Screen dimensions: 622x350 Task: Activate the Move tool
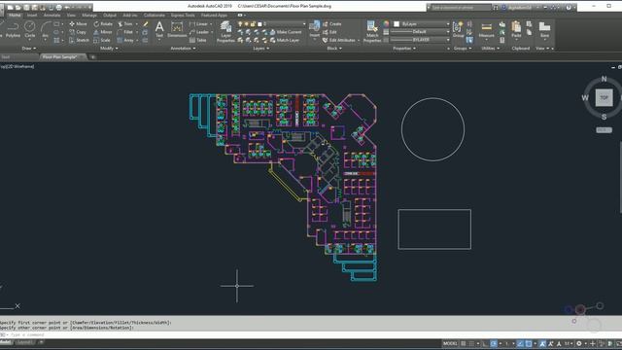[78, 23]
